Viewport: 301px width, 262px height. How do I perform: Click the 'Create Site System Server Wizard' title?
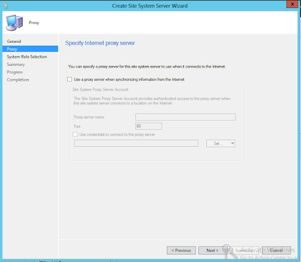tap(150, 6)
